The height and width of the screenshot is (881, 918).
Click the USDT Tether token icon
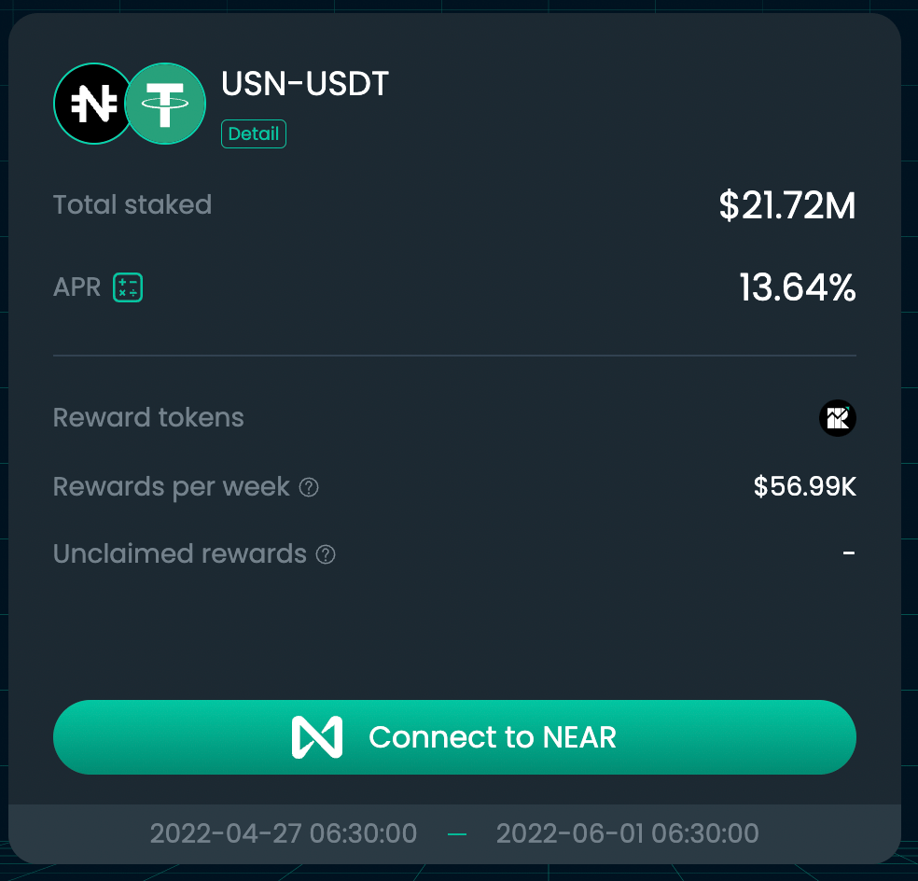point(166,105)
